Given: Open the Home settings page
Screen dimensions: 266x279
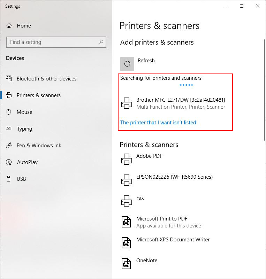Looking at the screenshot, I should (24, 26).
